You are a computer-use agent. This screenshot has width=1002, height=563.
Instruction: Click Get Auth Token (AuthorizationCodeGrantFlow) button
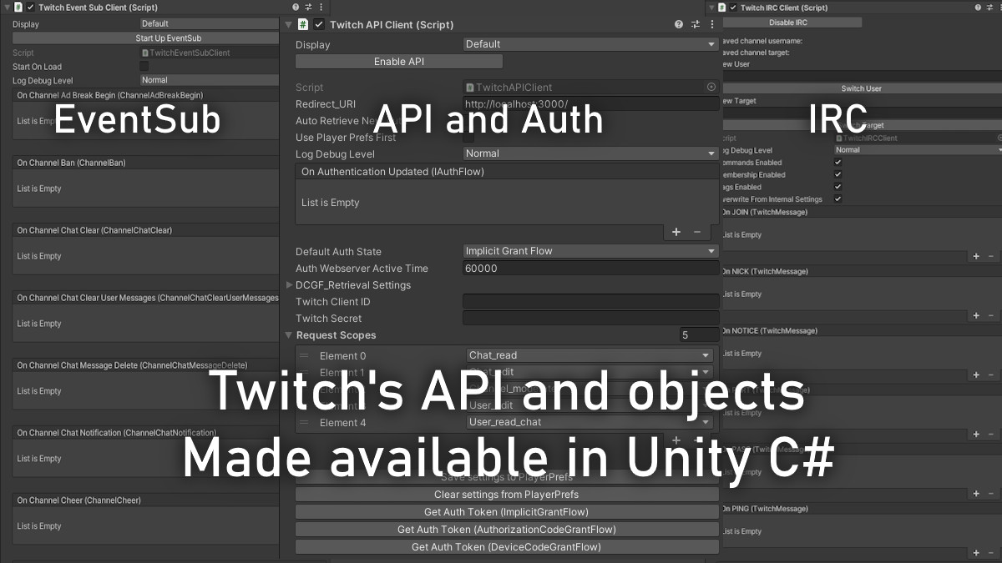pos(507,530)
